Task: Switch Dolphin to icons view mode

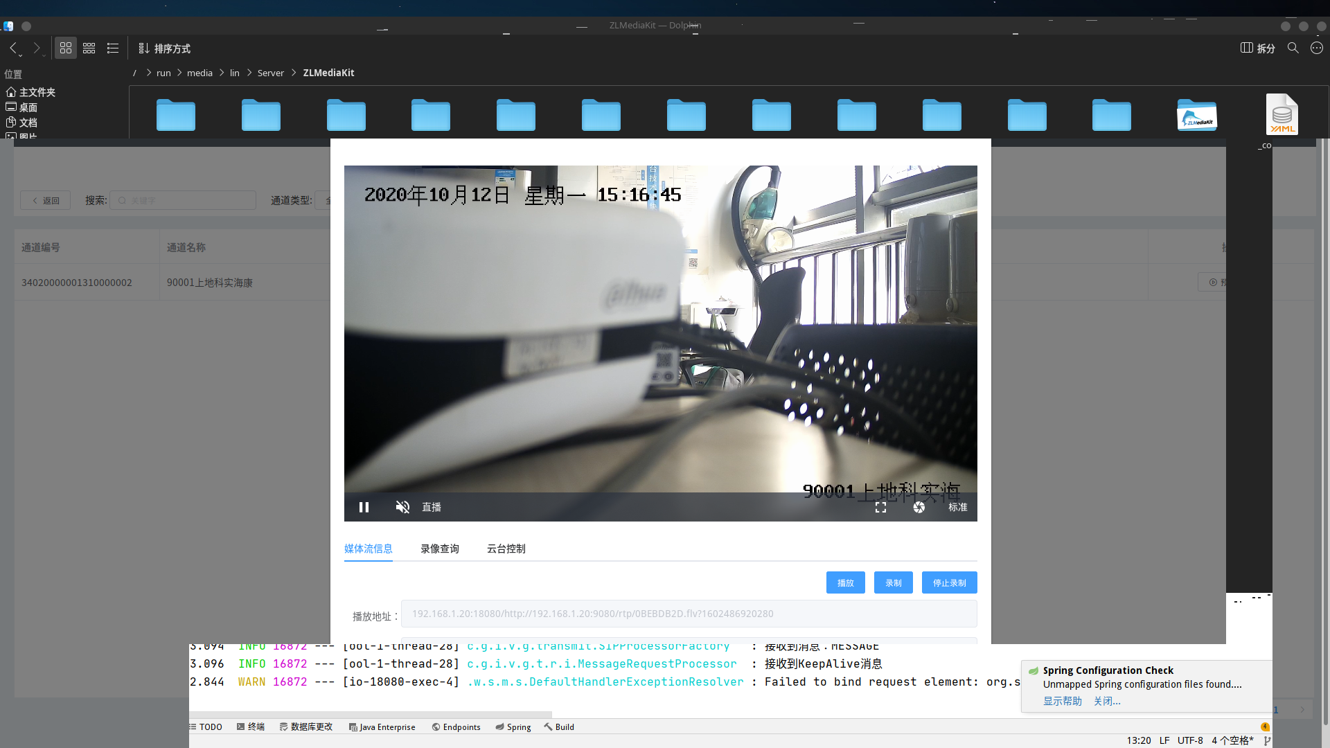Action: pos(66,48)
